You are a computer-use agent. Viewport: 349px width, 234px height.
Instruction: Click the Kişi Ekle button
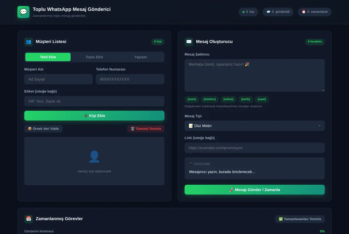[94, 116]
